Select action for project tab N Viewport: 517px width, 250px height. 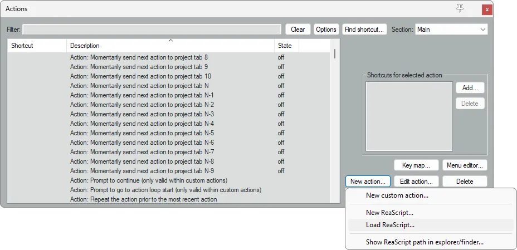click(x=168, y=86)
